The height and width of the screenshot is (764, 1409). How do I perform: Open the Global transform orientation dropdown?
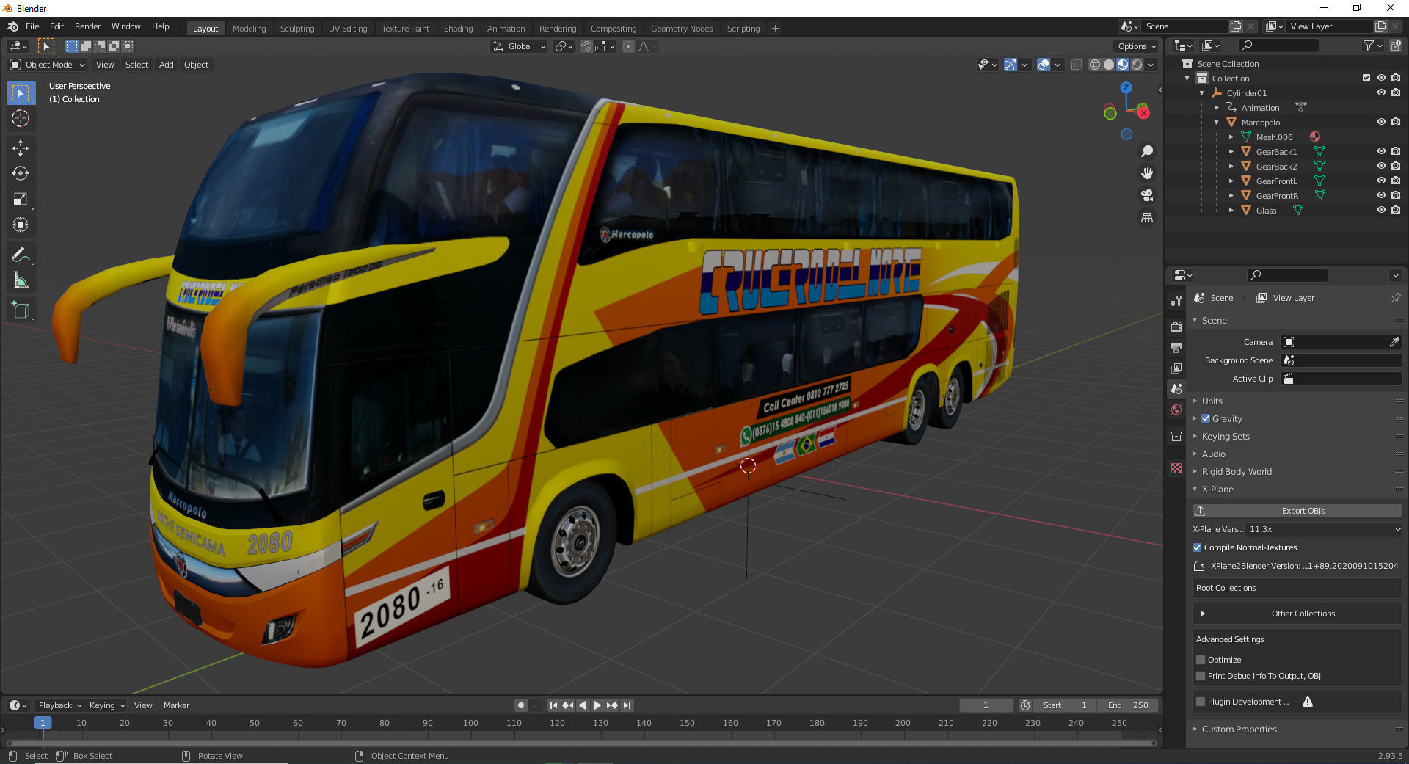point(519,46)
